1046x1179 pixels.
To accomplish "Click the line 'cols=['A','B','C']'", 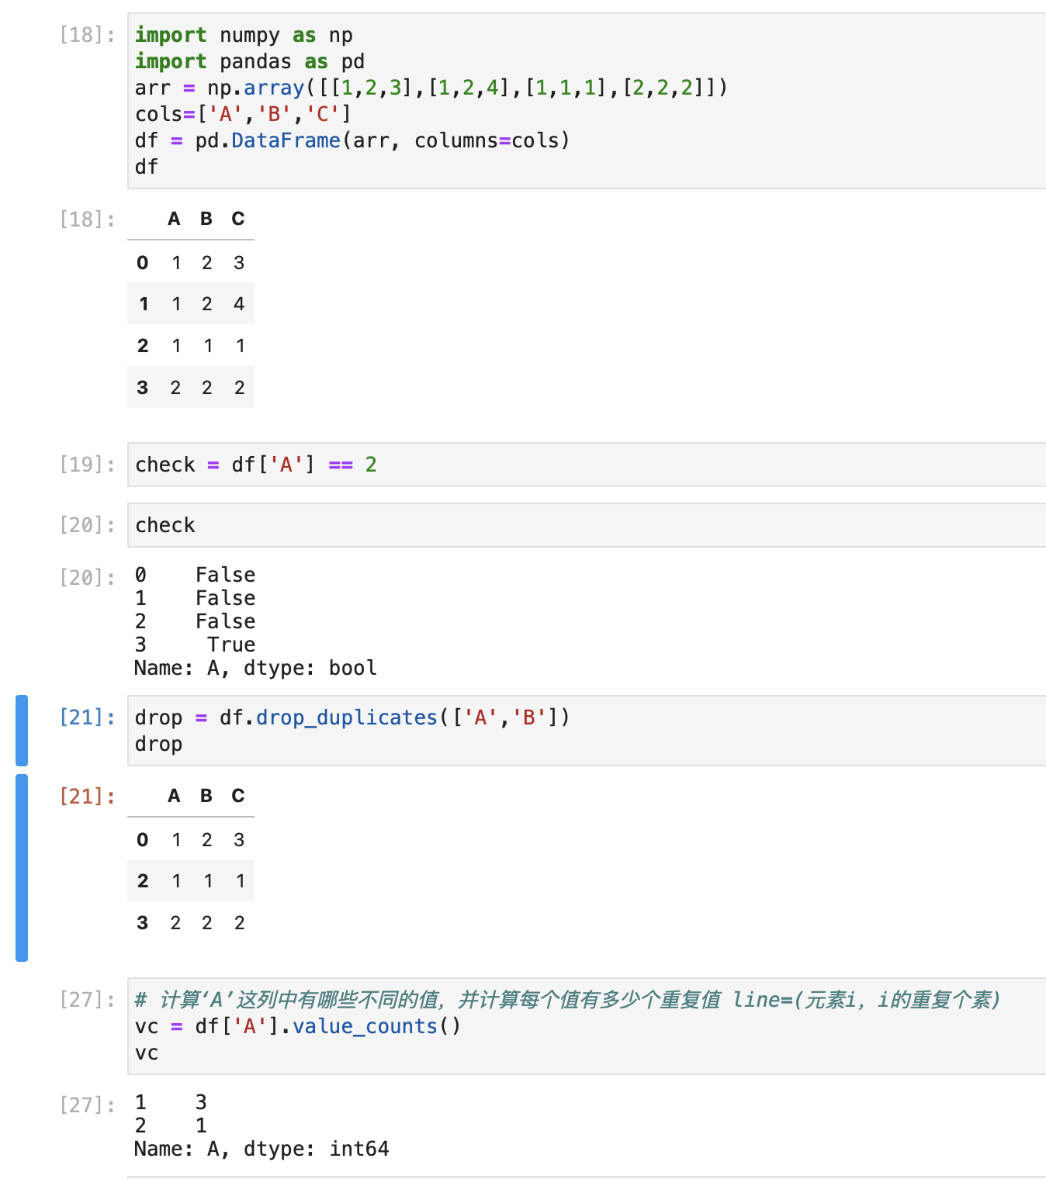I will [x=243, y=114].
